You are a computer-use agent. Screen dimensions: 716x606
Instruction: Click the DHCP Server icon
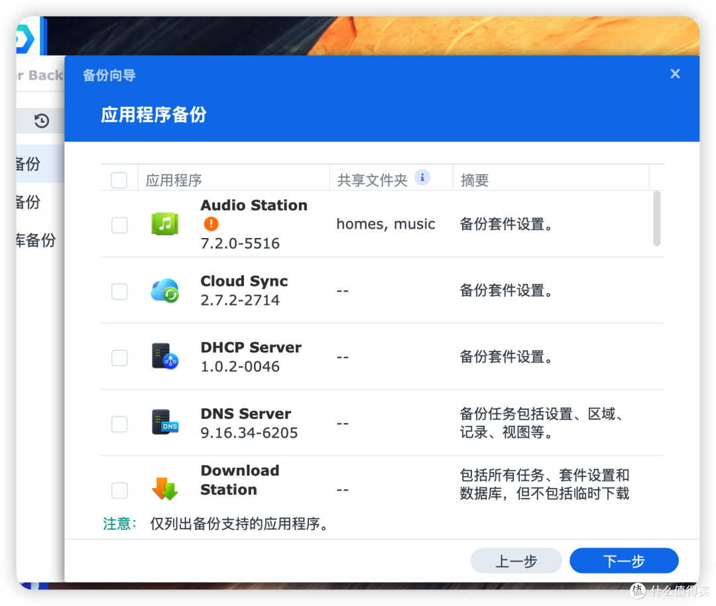click(x=165, y=357)
